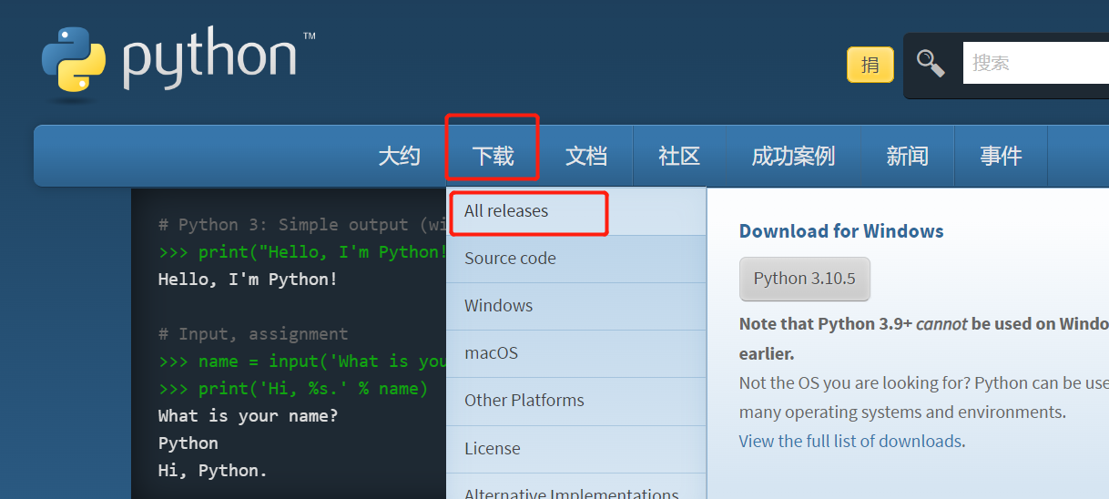Open View the full list of downloads link

click(x=850, y=442)
